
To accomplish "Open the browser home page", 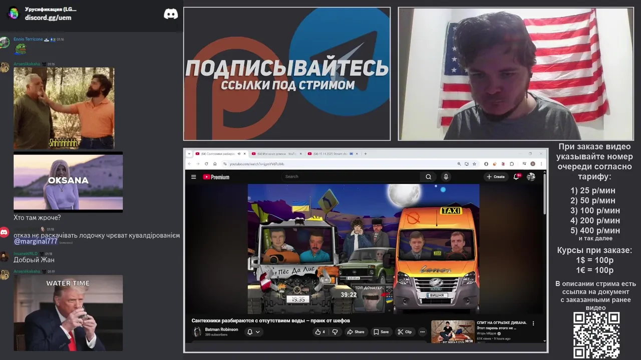I will point(215,163).
